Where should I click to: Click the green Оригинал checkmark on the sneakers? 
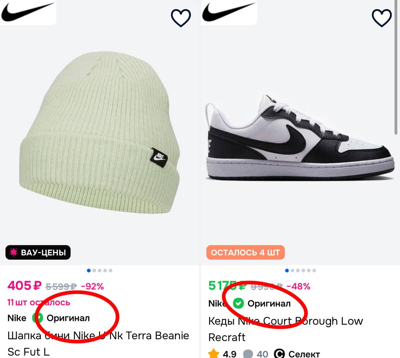coord(238,303)
